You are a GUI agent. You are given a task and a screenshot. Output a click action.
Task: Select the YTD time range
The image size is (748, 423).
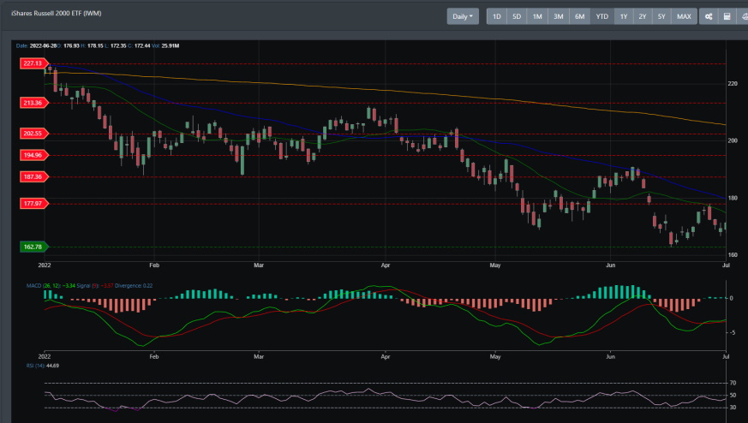[x=602, y=16]
